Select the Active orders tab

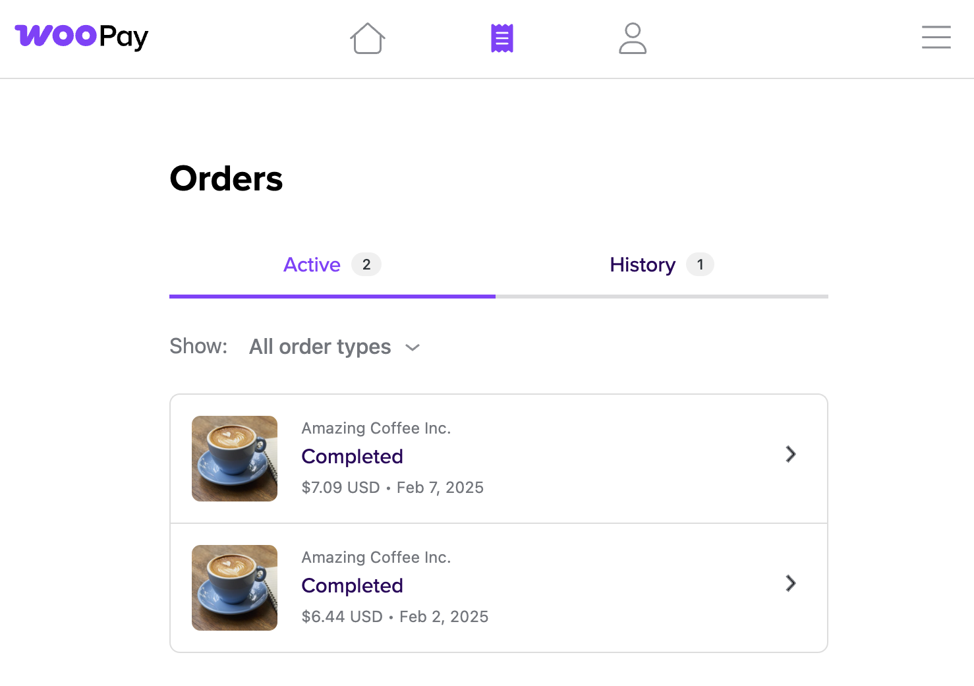(312, 264)
